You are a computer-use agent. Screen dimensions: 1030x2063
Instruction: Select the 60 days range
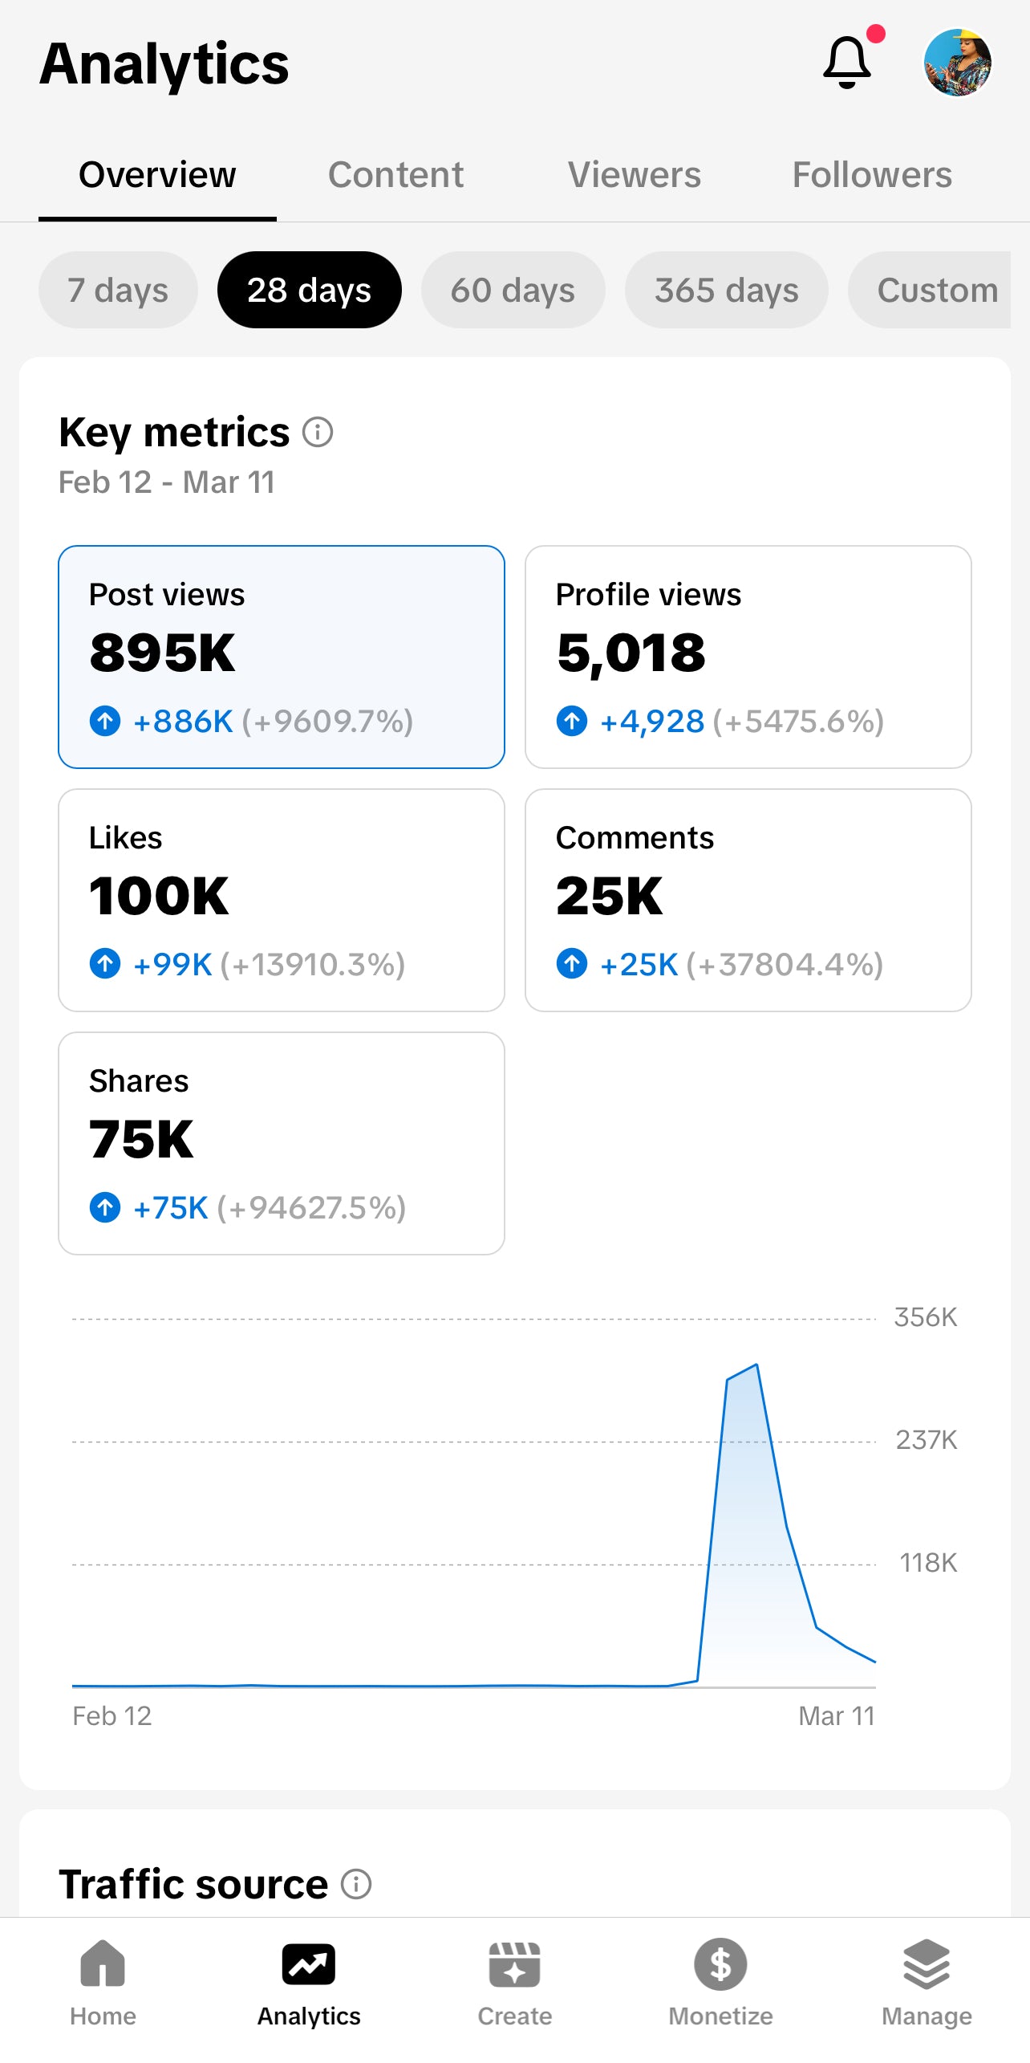point(513,290)
